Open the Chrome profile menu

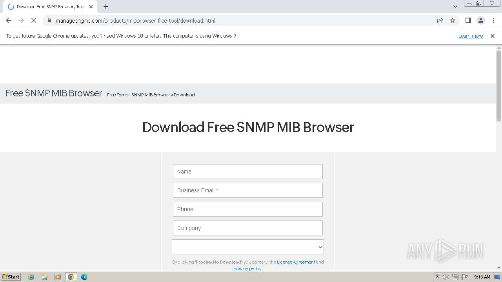point(480,20)
